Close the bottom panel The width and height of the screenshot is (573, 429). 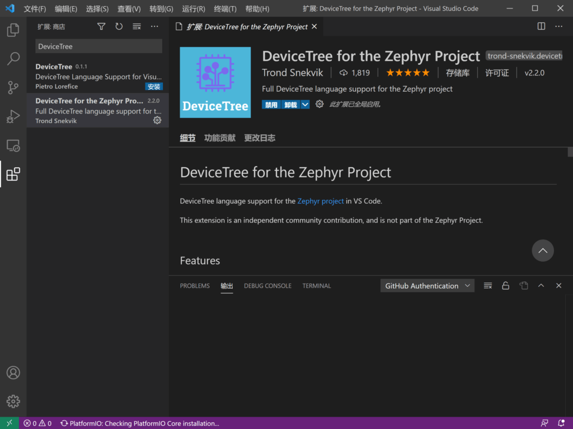click(x=559, y=285)
